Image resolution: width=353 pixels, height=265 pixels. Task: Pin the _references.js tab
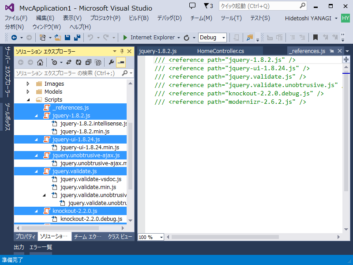[331, 51]
